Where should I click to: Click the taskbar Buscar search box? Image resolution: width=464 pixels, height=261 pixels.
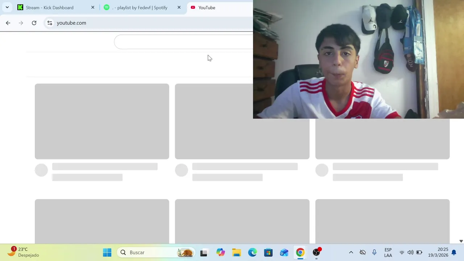tap(156, 252)
